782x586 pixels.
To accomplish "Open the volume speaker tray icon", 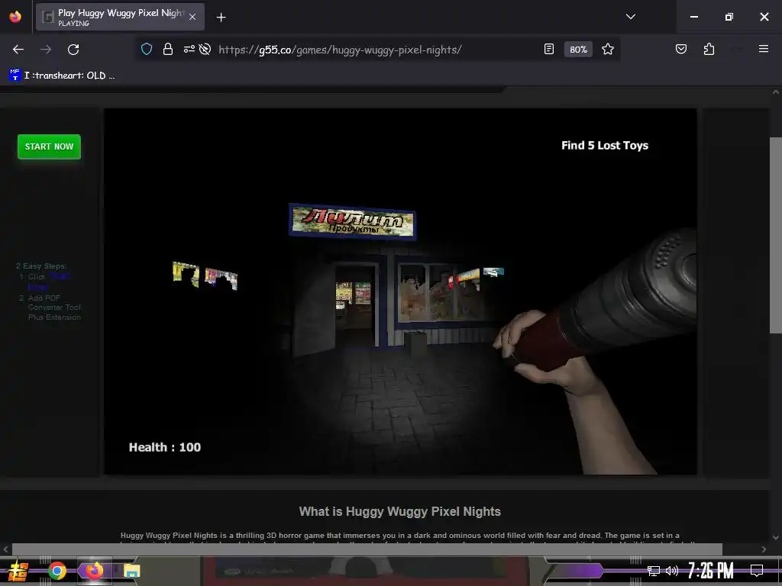I will click(x=672, y=571).
